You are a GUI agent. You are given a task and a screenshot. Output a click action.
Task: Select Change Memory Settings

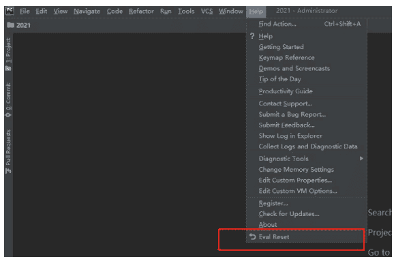tap(307, 170)
